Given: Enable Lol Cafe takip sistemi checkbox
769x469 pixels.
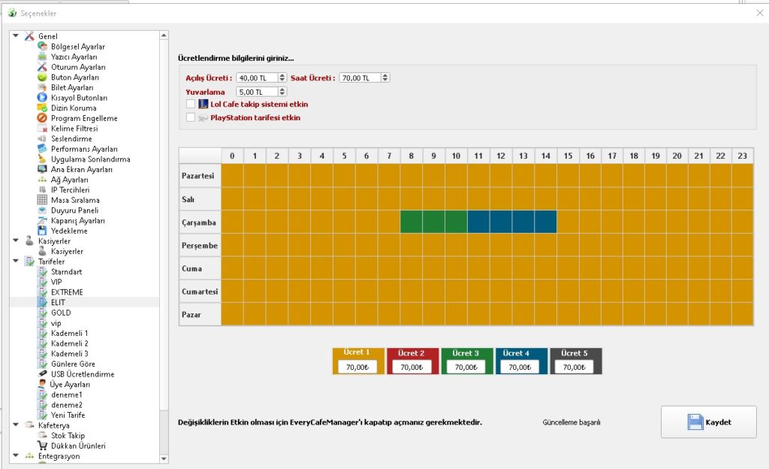Looking at the screenshot, I should (x=191, y=104).
